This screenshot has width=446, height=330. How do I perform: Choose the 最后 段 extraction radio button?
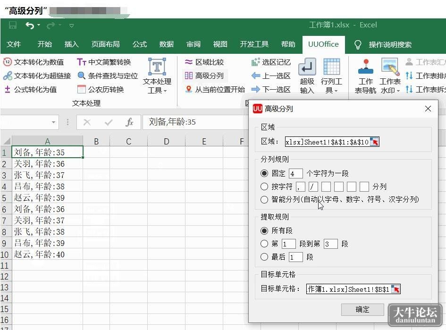click(264, 257)
